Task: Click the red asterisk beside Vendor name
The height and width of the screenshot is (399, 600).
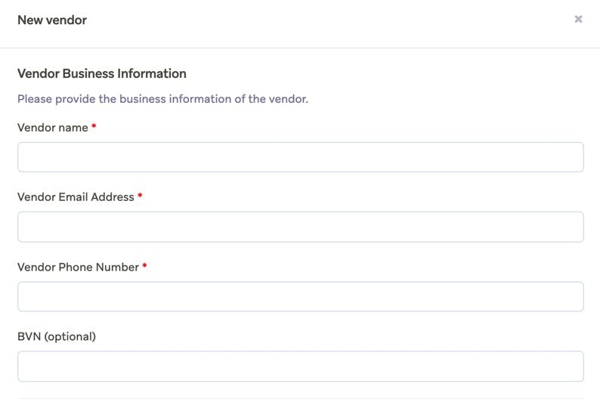Action: click(94, 128)
